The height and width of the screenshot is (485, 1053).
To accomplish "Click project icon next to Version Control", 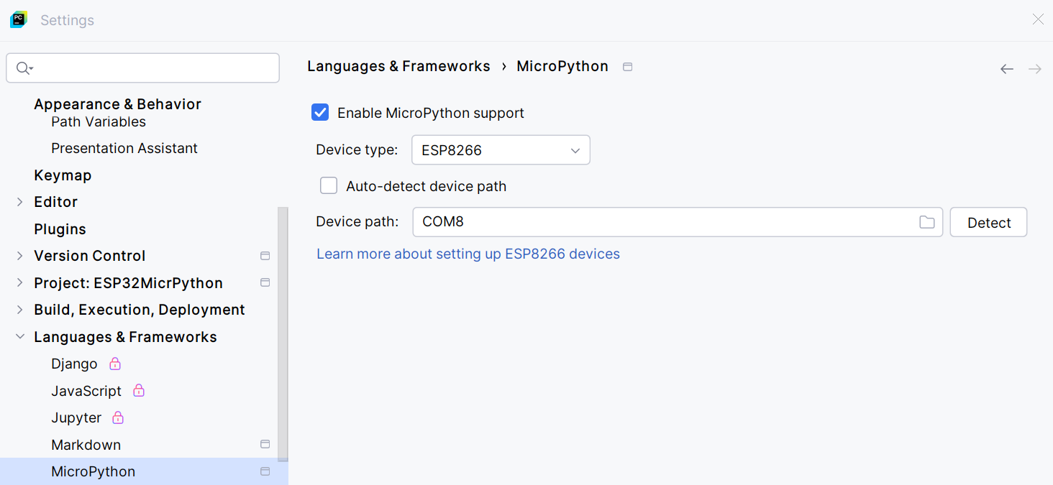I will pyautogui.click(x=265, y=256).
